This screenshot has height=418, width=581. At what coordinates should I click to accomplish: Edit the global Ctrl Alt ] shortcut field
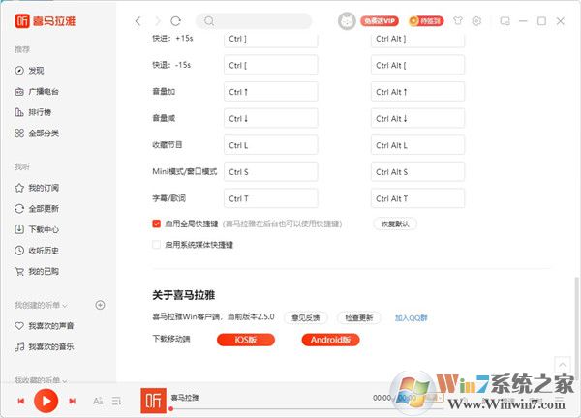tap(417, 39)
